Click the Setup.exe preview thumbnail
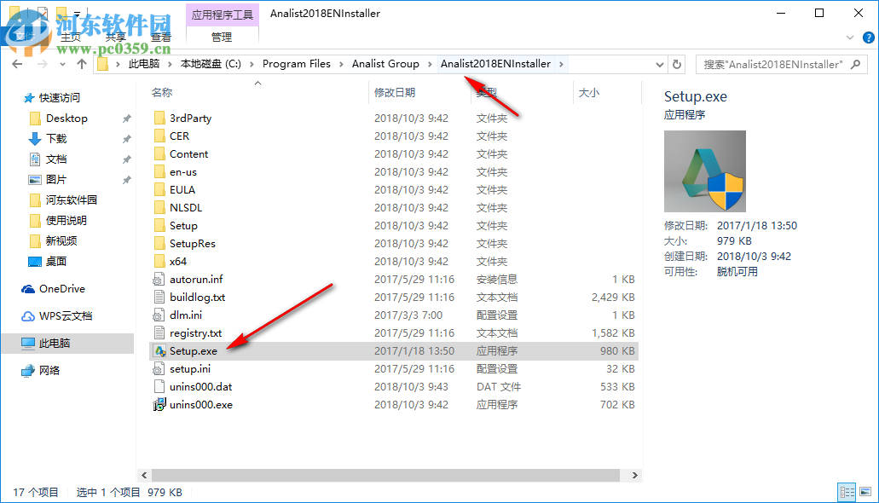 pyautogui.click(x=705, y=171)
